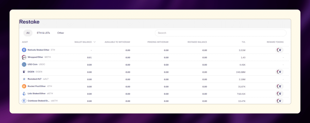The image size is (310, 123).
Task: Open the Natively Staked Ether row
Action: click(155, 50)
